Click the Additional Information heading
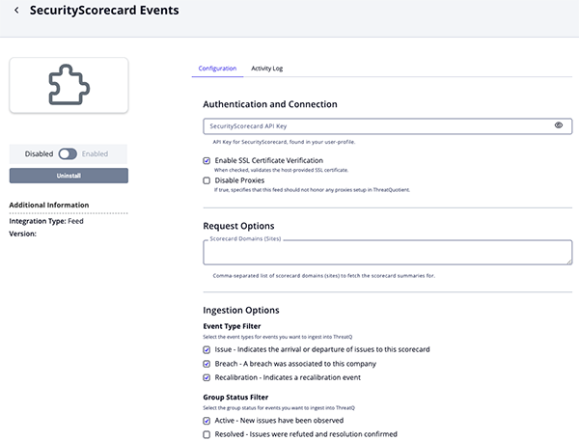This screenshot has height=441, width=579. (49, 205)
